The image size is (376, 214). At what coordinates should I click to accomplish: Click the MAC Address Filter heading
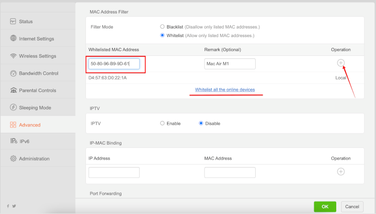click(109, 12)
